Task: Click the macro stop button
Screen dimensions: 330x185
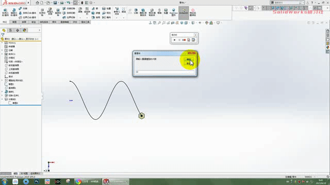Action: coord(179,40)
